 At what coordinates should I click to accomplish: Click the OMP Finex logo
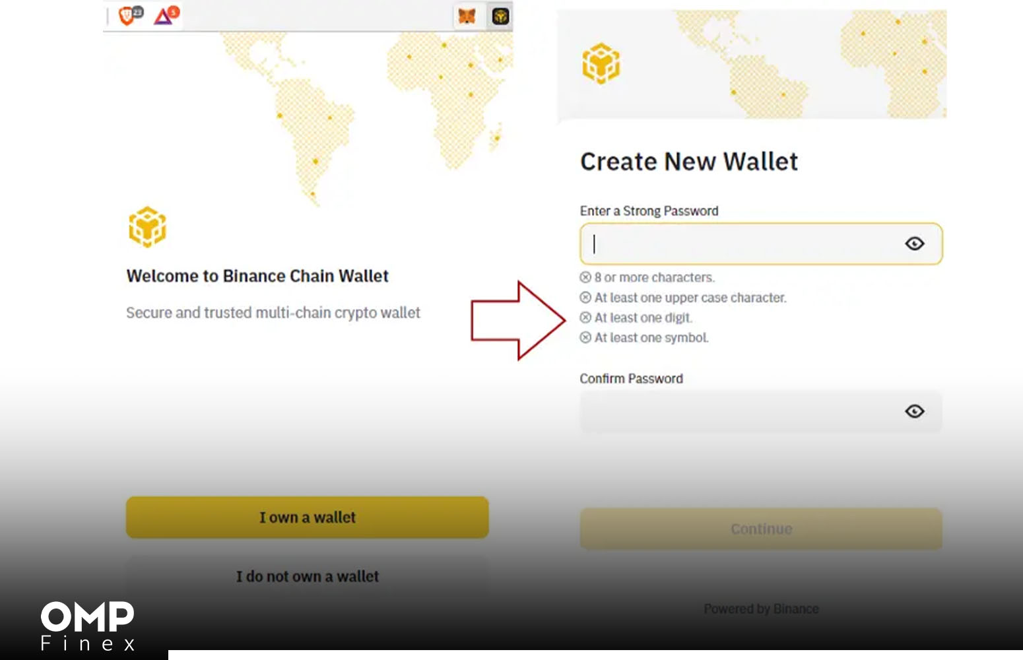point(88,626)
